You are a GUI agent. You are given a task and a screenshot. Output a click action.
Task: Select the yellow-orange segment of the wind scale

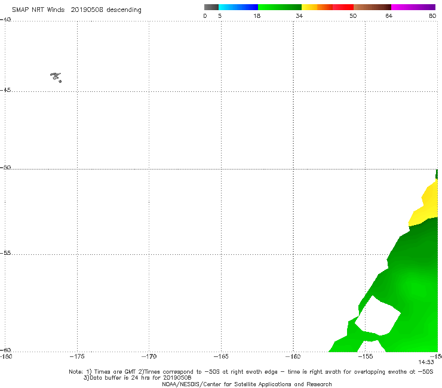coord(317,7)
